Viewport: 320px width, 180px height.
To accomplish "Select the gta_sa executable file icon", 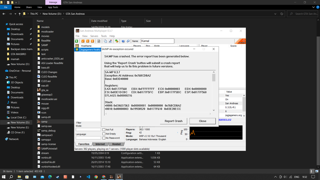I will (x=39, y=90).
